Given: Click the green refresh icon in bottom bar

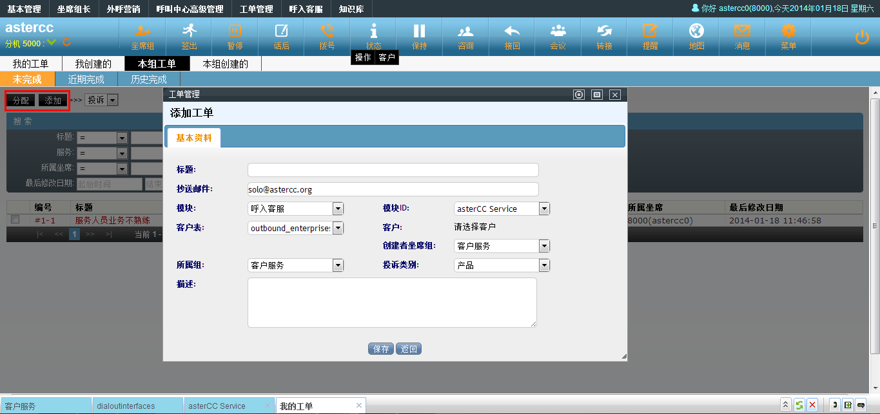Looking at the screenshot, I should coord(799,405).
